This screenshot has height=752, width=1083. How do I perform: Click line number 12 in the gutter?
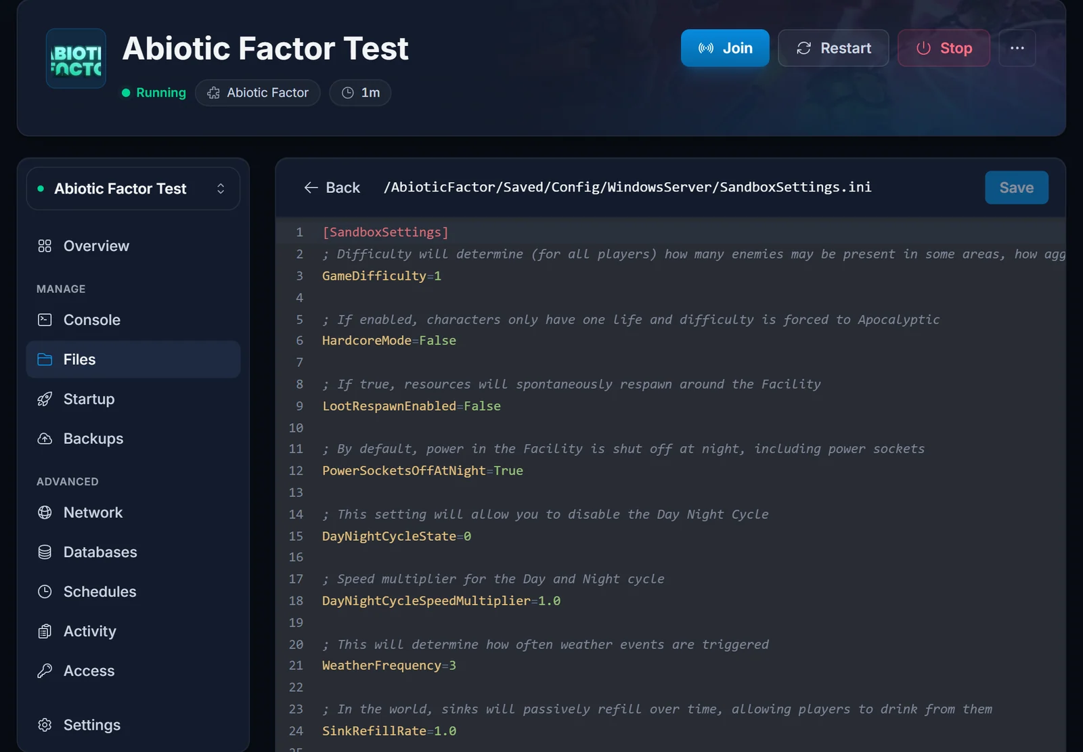[x=296, y=470]
